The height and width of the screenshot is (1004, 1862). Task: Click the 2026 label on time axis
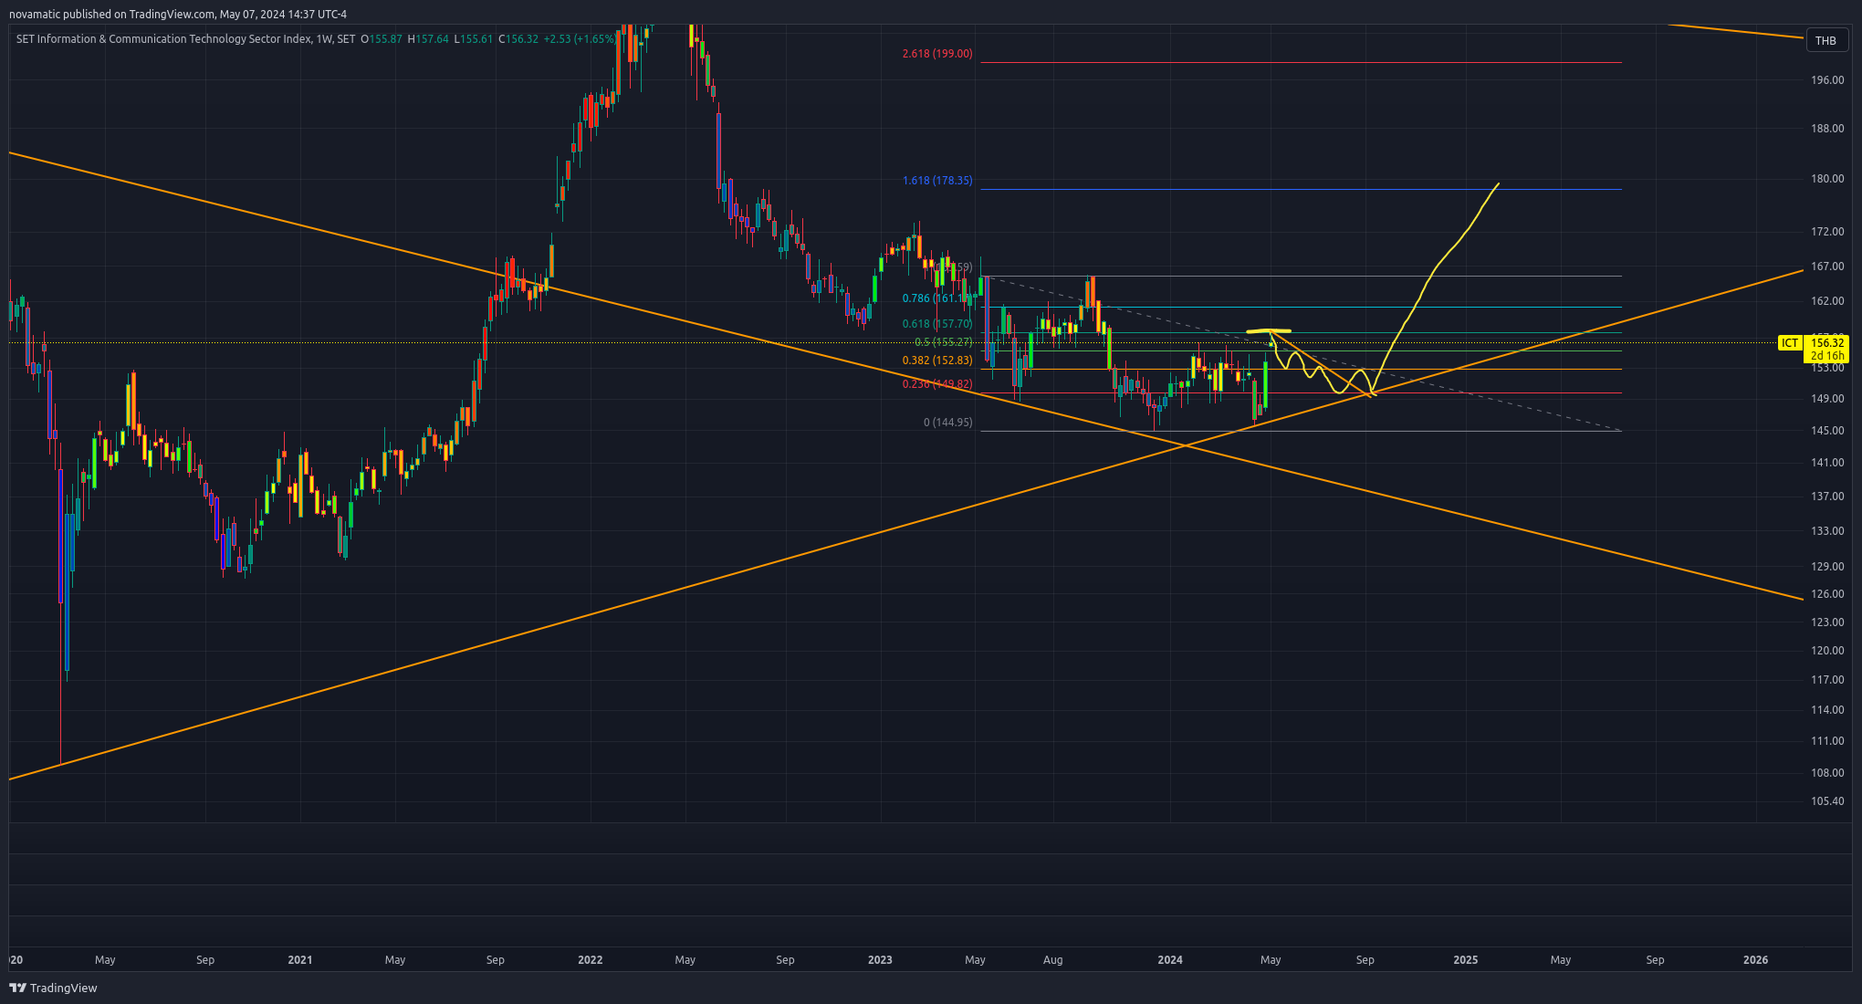[x=1755, y=960]
